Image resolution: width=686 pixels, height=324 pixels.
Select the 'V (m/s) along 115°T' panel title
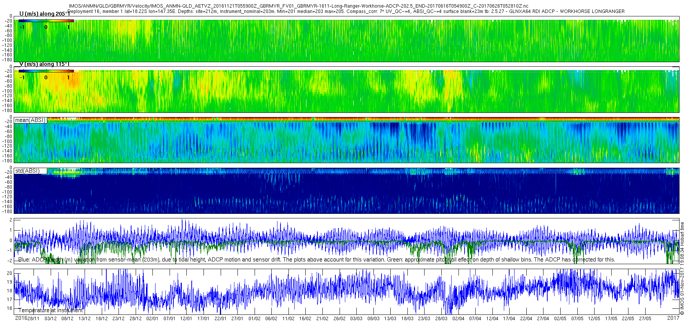pyautogui.click(x=45, y=64)
